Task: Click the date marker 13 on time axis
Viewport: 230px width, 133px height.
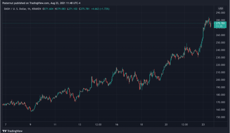Action: [80, 125]
